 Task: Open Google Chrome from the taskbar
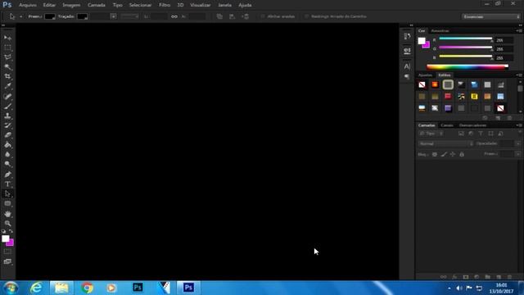click(87, 288)
